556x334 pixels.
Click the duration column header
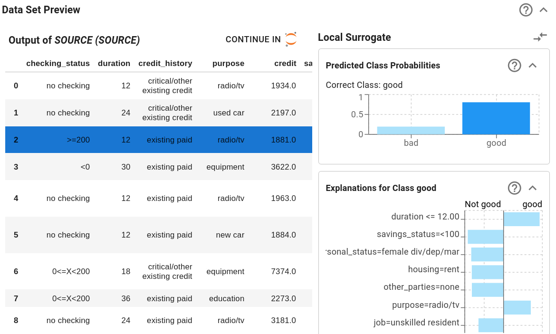point(114,64)
